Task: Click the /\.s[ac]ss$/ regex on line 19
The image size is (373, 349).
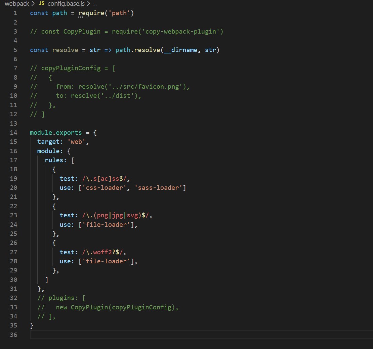Action: coord(104,179)
